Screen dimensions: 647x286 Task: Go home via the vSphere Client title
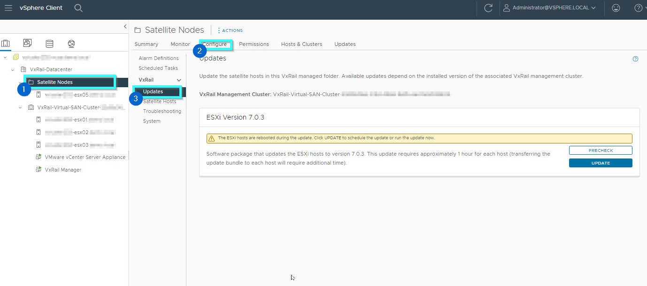coord(41,8)
